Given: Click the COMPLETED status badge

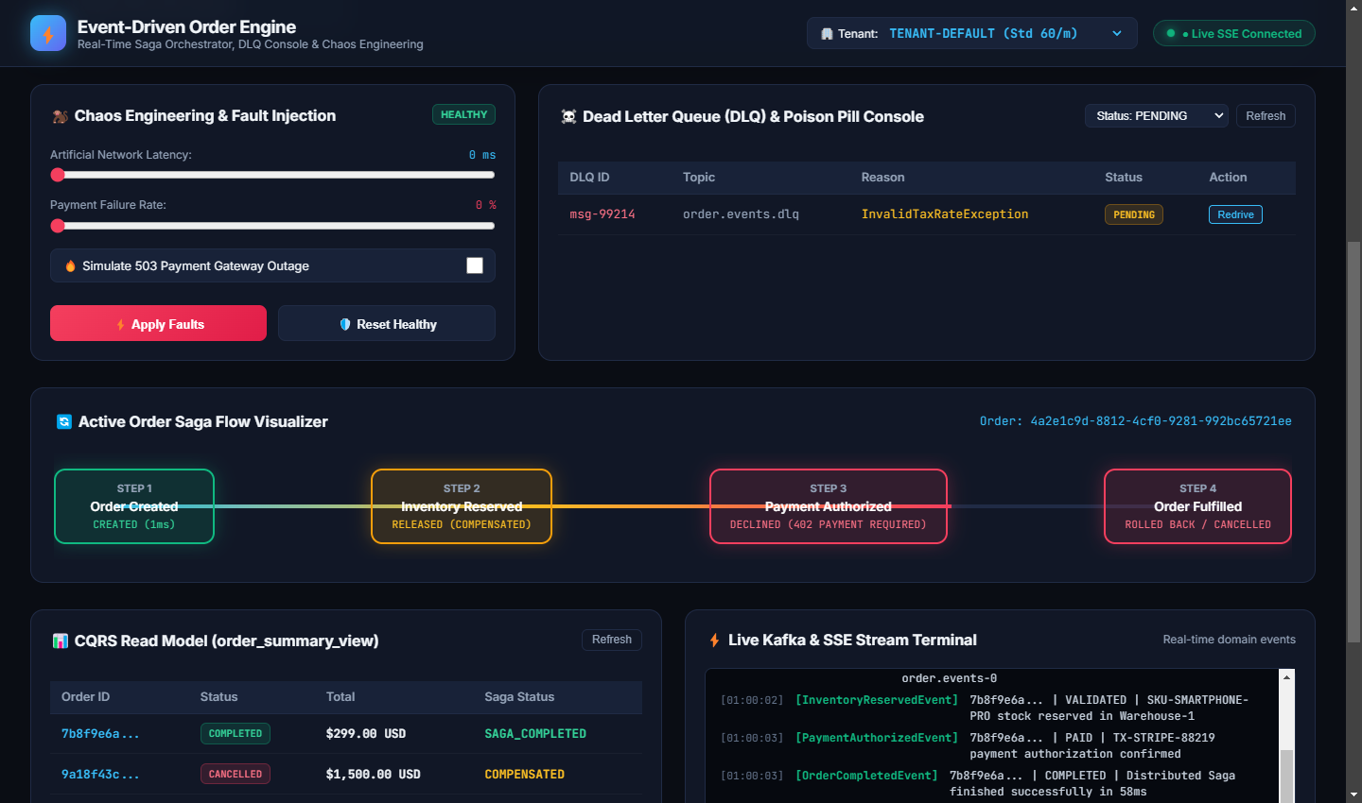Looking at the screenshot, I should pos(236,734).
